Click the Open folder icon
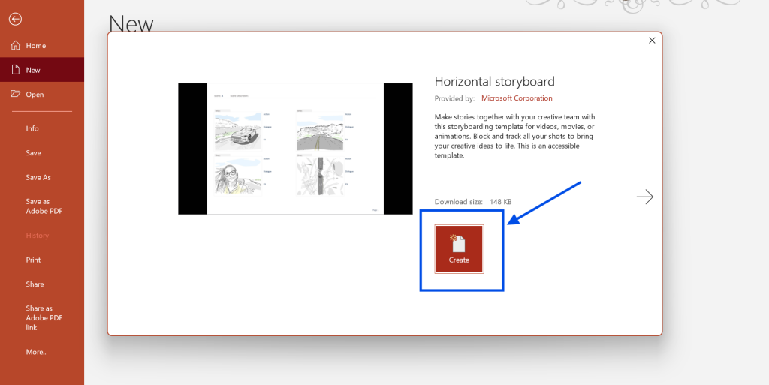769x385 pixels. click(x=16, y=94)
